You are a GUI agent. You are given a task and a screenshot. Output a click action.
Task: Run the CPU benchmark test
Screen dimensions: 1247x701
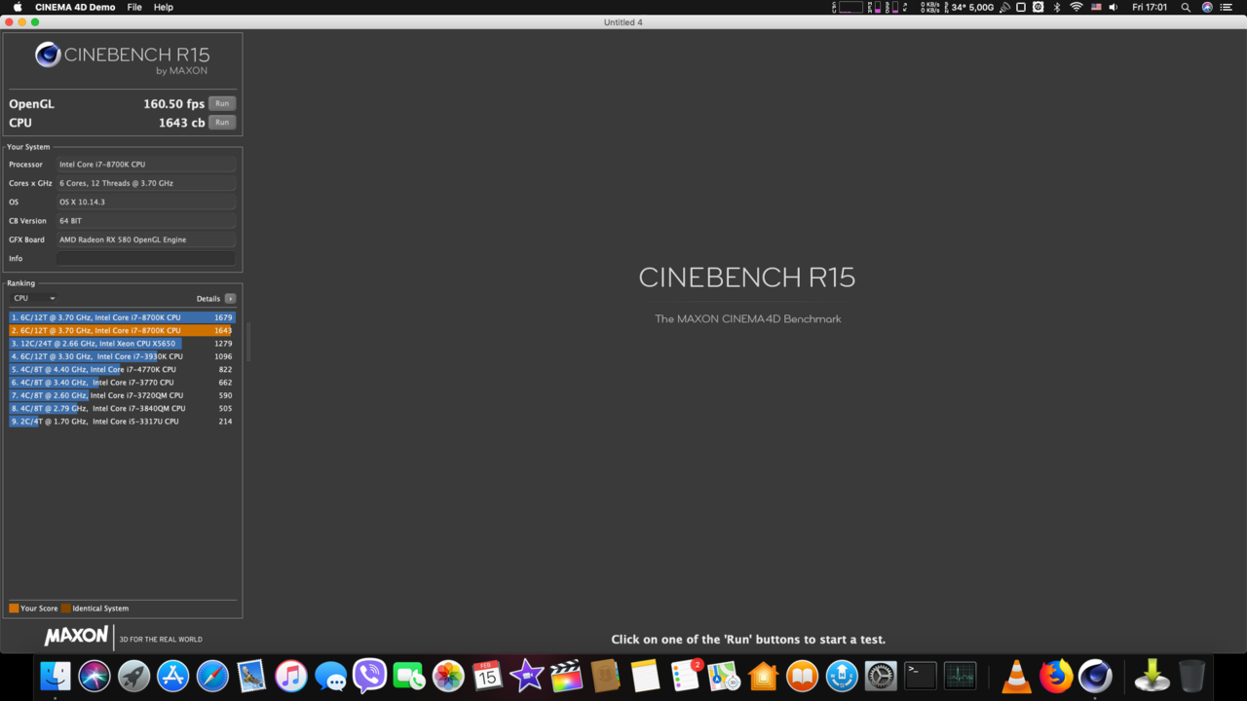click(x=222, y=123)
